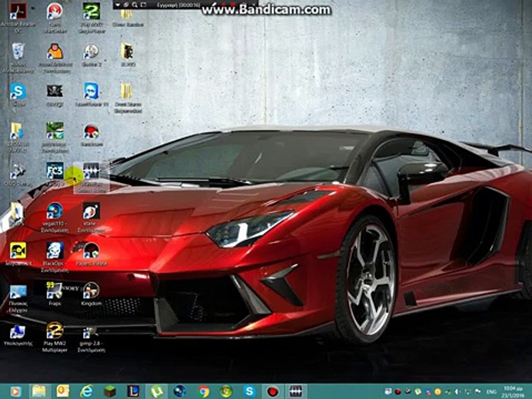Screen dimensions: 532x399
Task: Open Skype from the taskbar
Action: 249,392
